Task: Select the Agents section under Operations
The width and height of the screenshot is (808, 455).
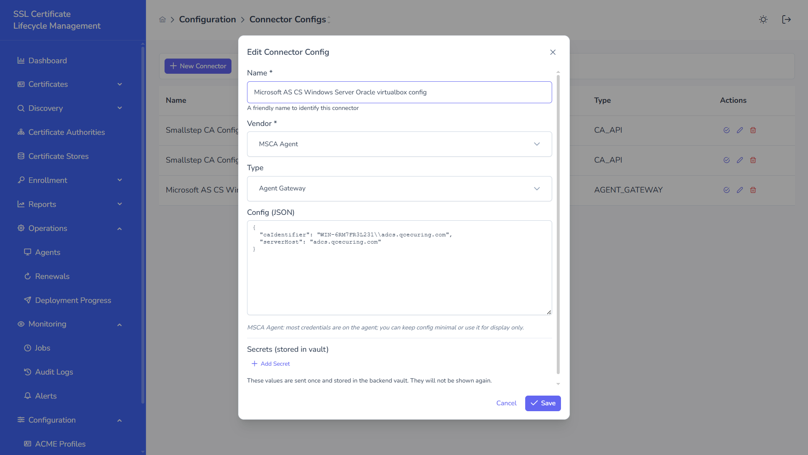Action: (48, 252)
